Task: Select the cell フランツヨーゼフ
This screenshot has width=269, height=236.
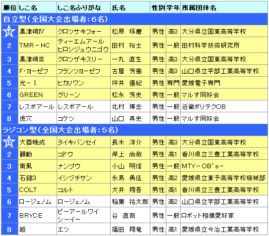Action: (83, 71)
